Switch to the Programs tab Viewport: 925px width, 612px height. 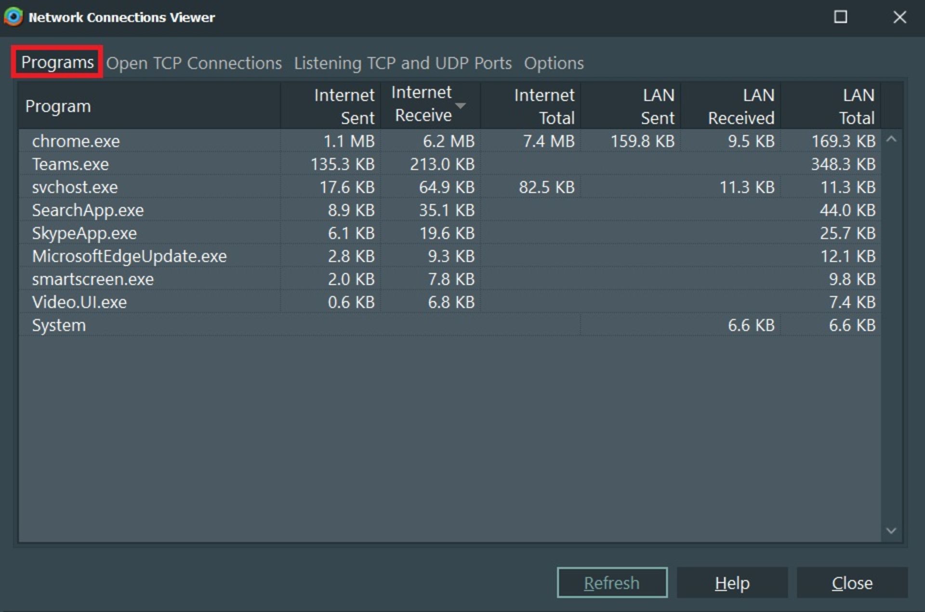pyautogui.click(x=57, y=62)
